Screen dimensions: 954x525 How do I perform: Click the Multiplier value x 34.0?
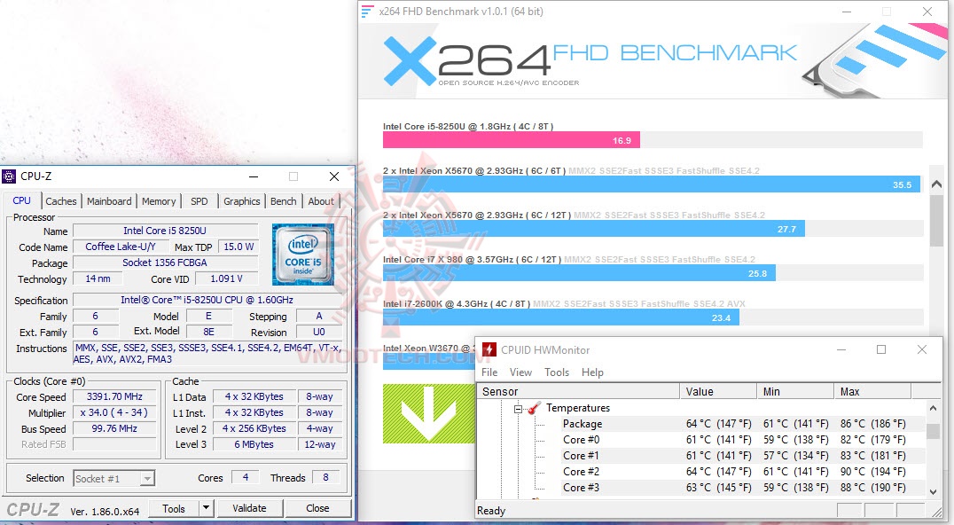click(114, 412)
